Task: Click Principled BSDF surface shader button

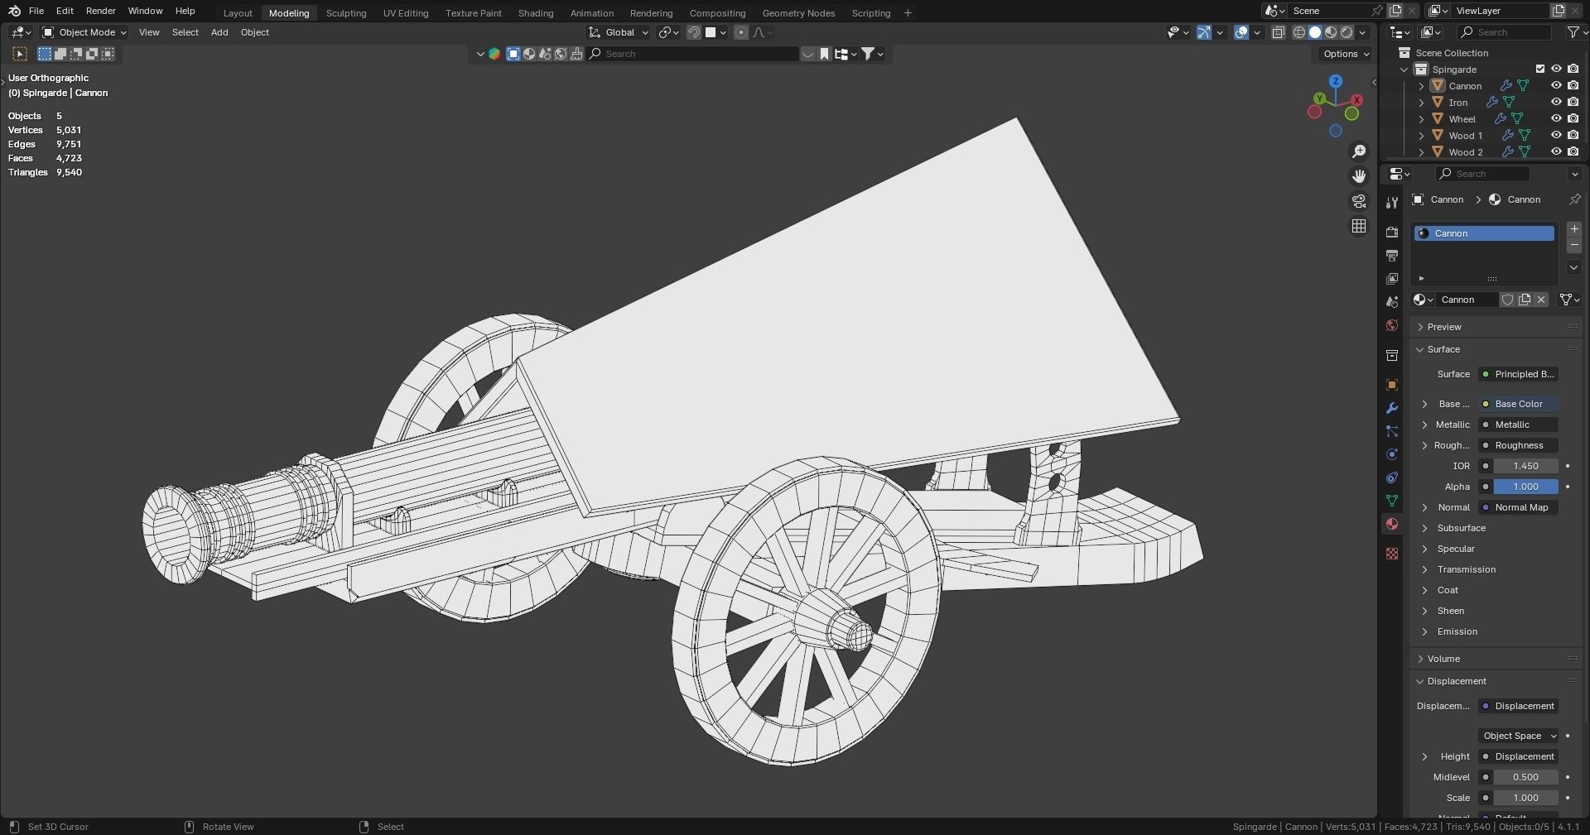Action: pyautogui.click(x=1519, y=374)
